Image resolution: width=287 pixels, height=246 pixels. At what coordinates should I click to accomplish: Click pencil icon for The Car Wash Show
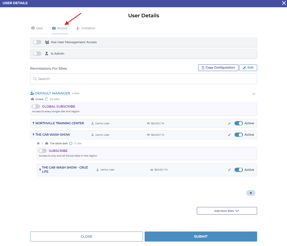tap(229, 135)
